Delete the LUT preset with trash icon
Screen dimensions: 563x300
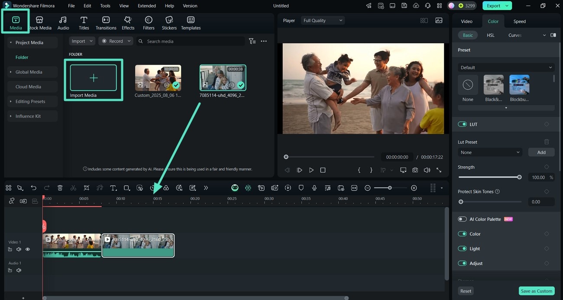pos(547,142)
